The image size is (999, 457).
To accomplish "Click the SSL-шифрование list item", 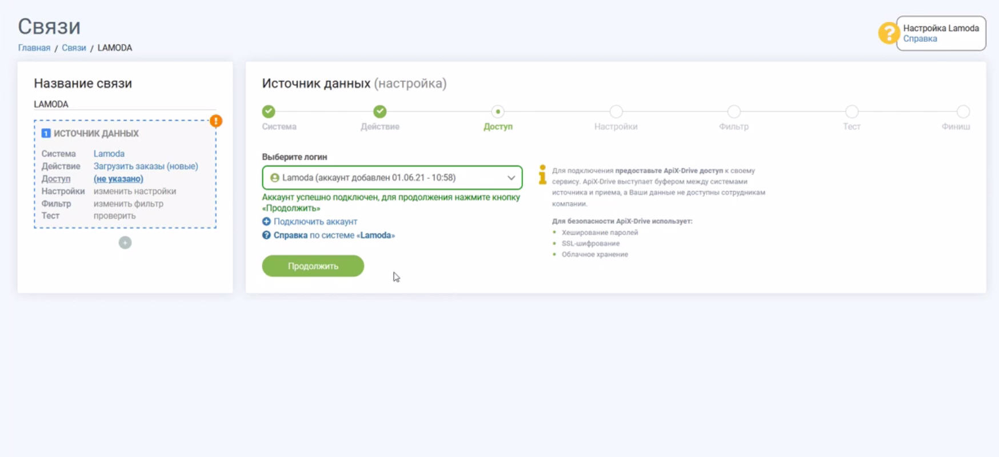I will pyautogui.click(x=590, y=243).
